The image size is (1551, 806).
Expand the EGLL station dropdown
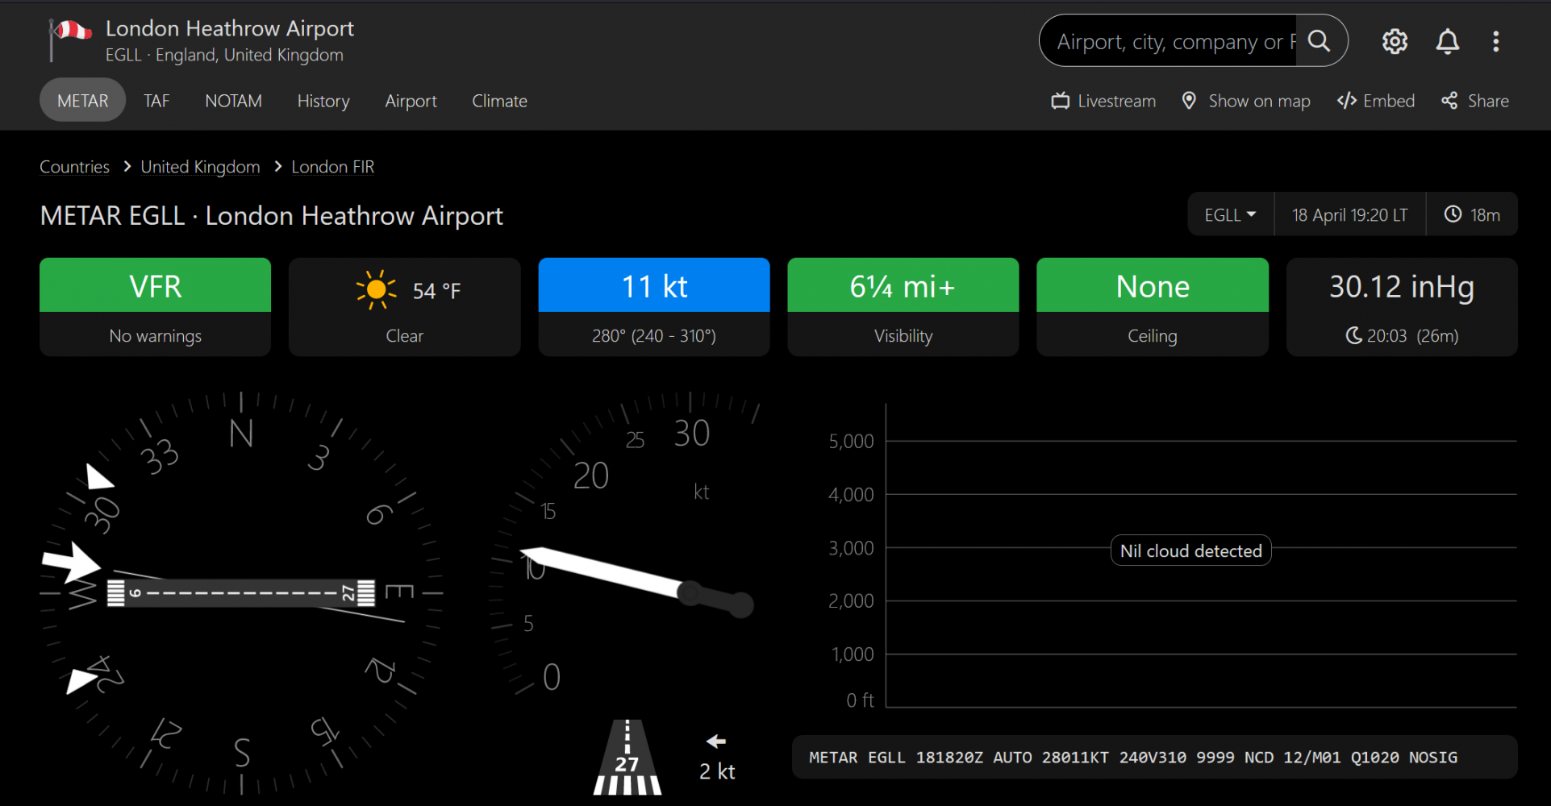1230,214
